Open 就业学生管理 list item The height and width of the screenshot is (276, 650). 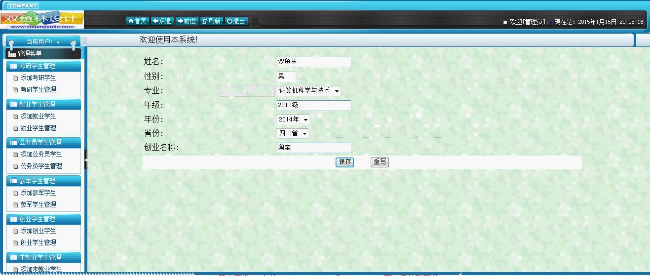coord(38,128)
